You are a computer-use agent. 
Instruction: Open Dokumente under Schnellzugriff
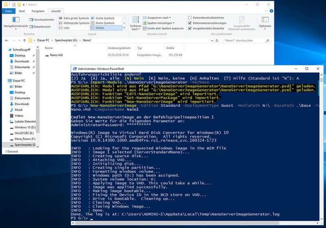click(x=22, y=67)
